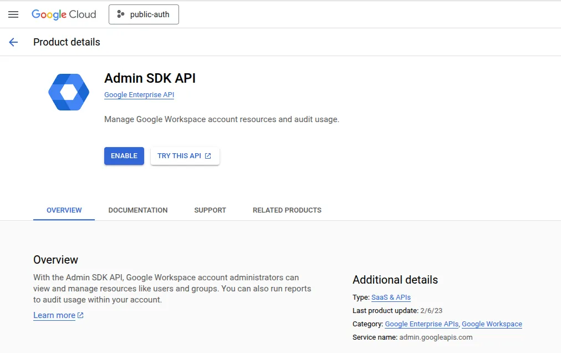Enable the Admin SDK API
Image resolution: width=561 pixels, height=353 pixels.
pyautogui.click(x=124, y=156)
